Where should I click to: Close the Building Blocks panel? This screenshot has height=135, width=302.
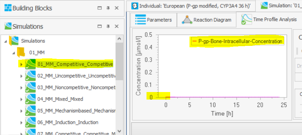tap(116, 8)
